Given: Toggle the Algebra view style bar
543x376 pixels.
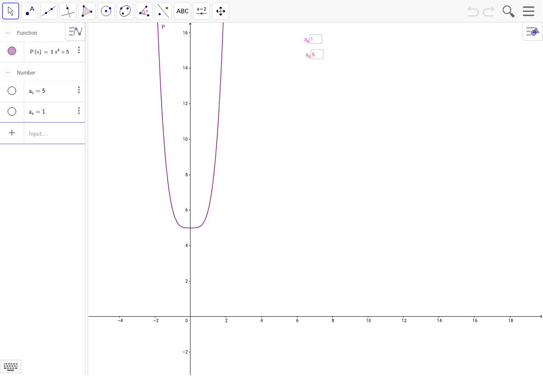Looking at the screenshot, I should pos(76,31).
